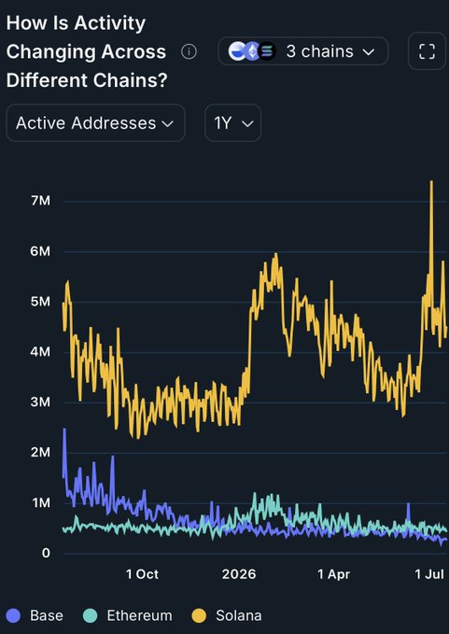Click the 6M y-axis label

point(40,251)
